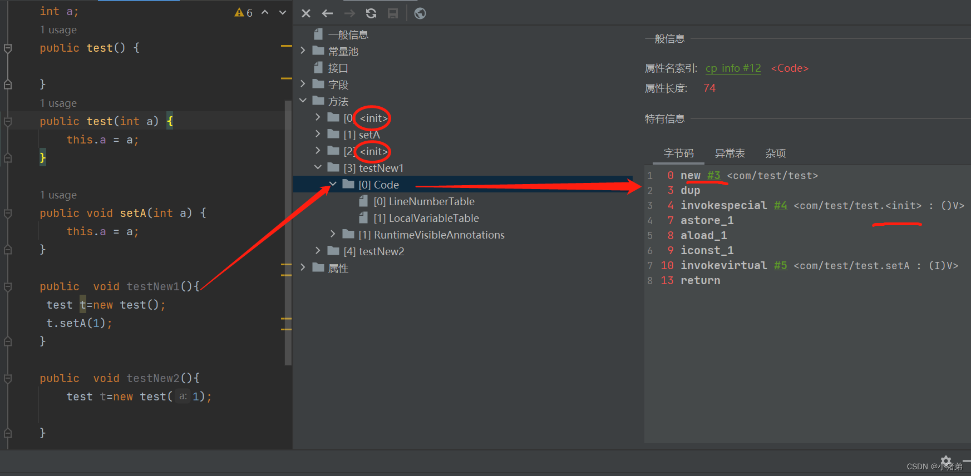The image size is (971, 476).
Task: Go to previous highlighted error (up arrow)
Action: (265, 12)
